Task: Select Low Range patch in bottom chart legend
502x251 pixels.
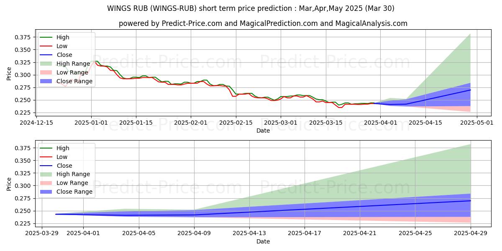Action: [47, 183]
